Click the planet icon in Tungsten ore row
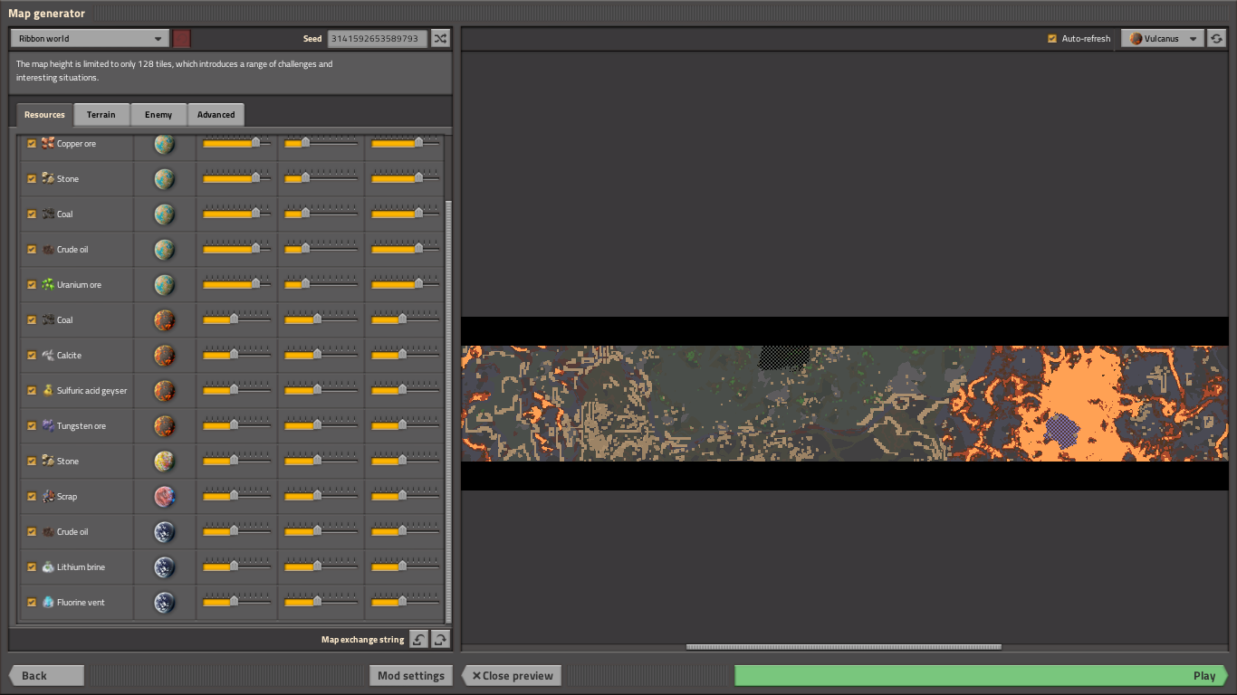The width and height of the screenshot is (1237, 695). click(x=164, y=426)
